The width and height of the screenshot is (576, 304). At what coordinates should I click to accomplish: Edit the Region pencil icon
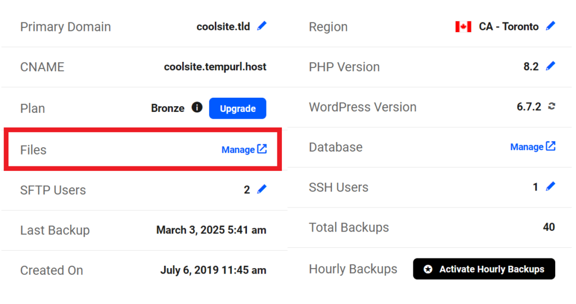(550, 26)
